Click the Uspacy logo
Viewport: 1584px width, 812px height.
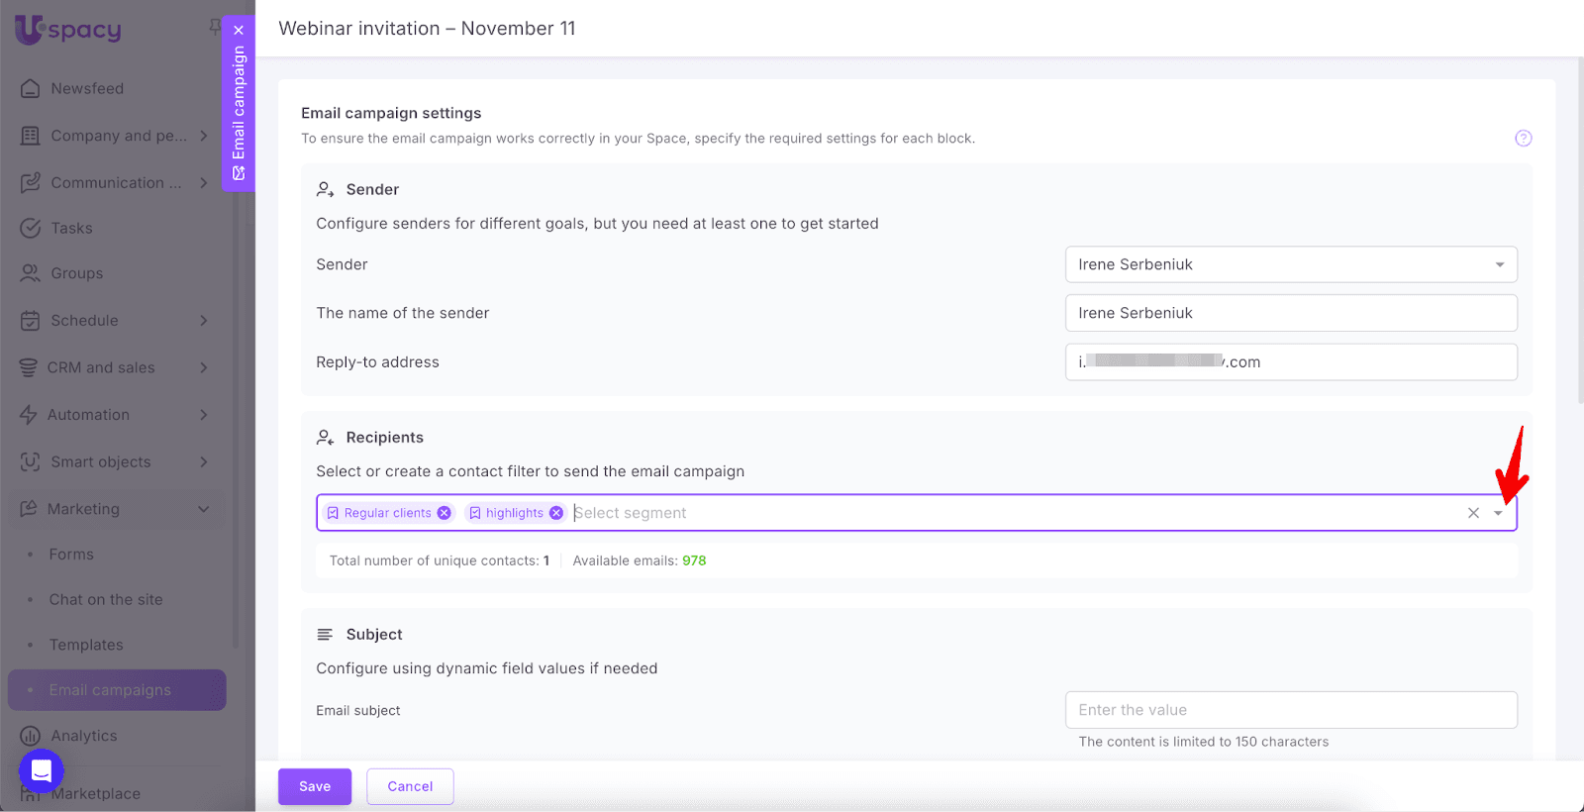(x=68, y=30)
